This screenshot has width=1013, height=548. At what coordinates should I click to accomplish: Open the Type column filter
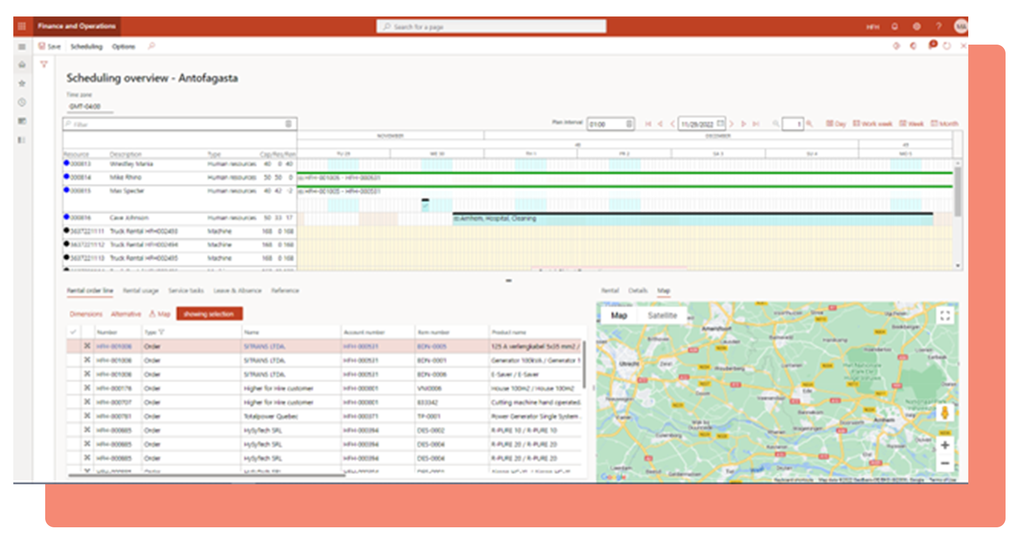[x=161, y=332]
